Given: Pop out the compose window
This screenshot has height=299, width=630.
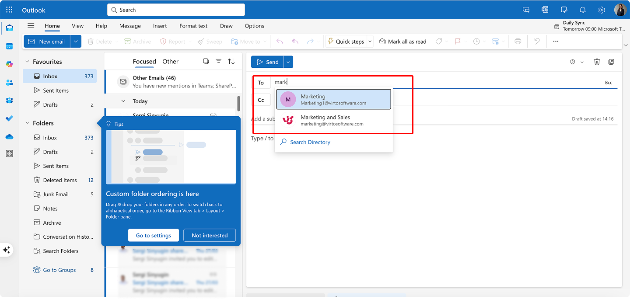Looking at the screenshot, I should click(611, 62).
